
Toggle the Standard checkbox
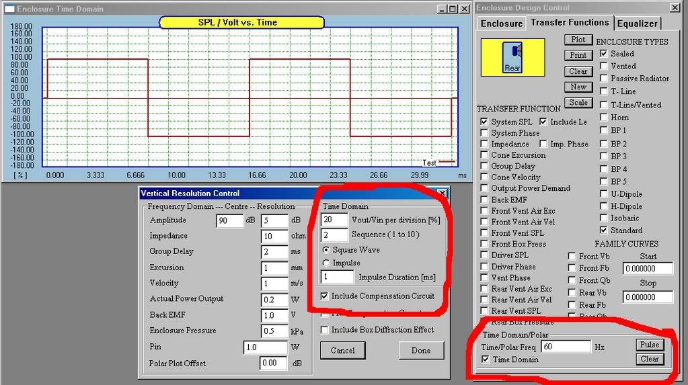click(604, 230)
